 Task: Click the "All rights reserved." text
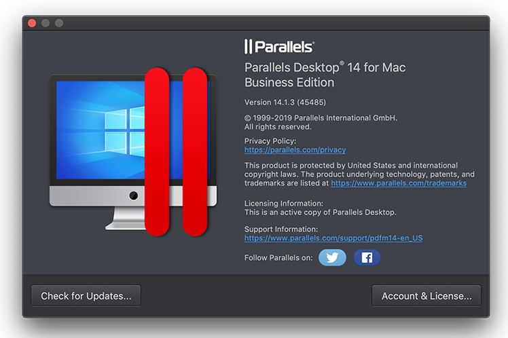278,127
